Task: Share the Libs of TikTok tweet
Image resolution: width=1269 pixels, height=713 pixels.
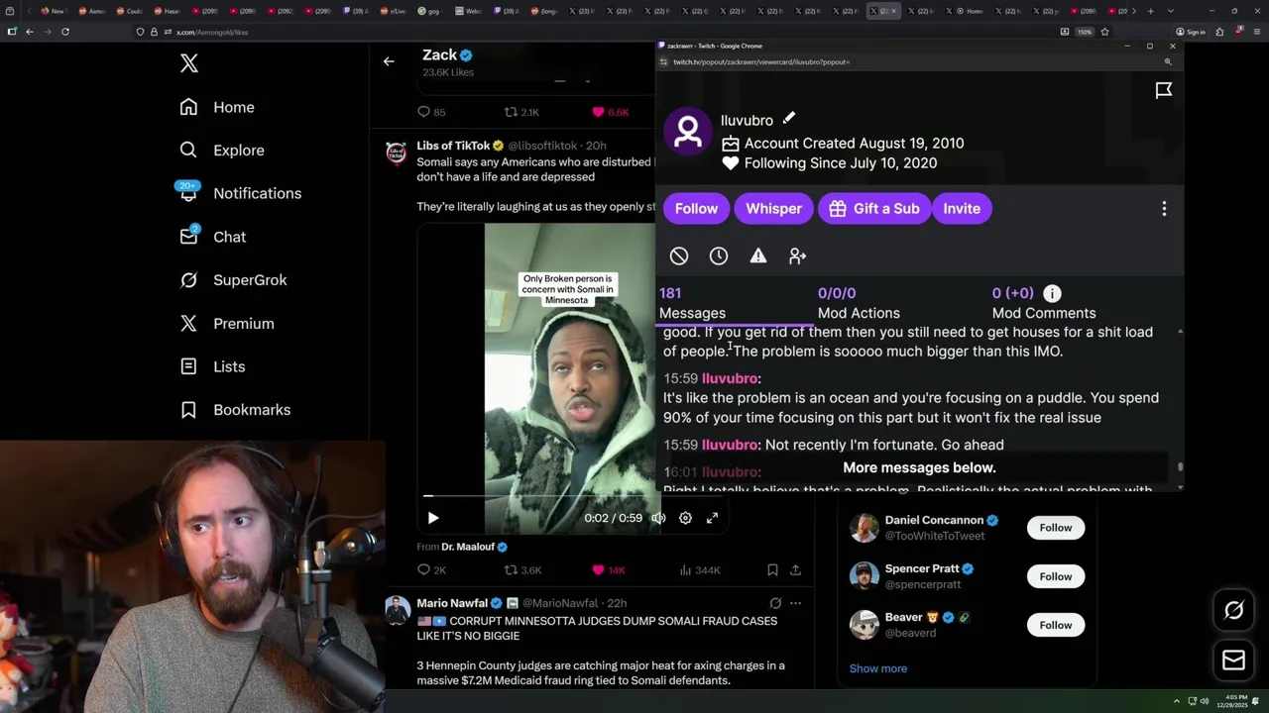Action: pyautogui.click(x=795, y=570)
